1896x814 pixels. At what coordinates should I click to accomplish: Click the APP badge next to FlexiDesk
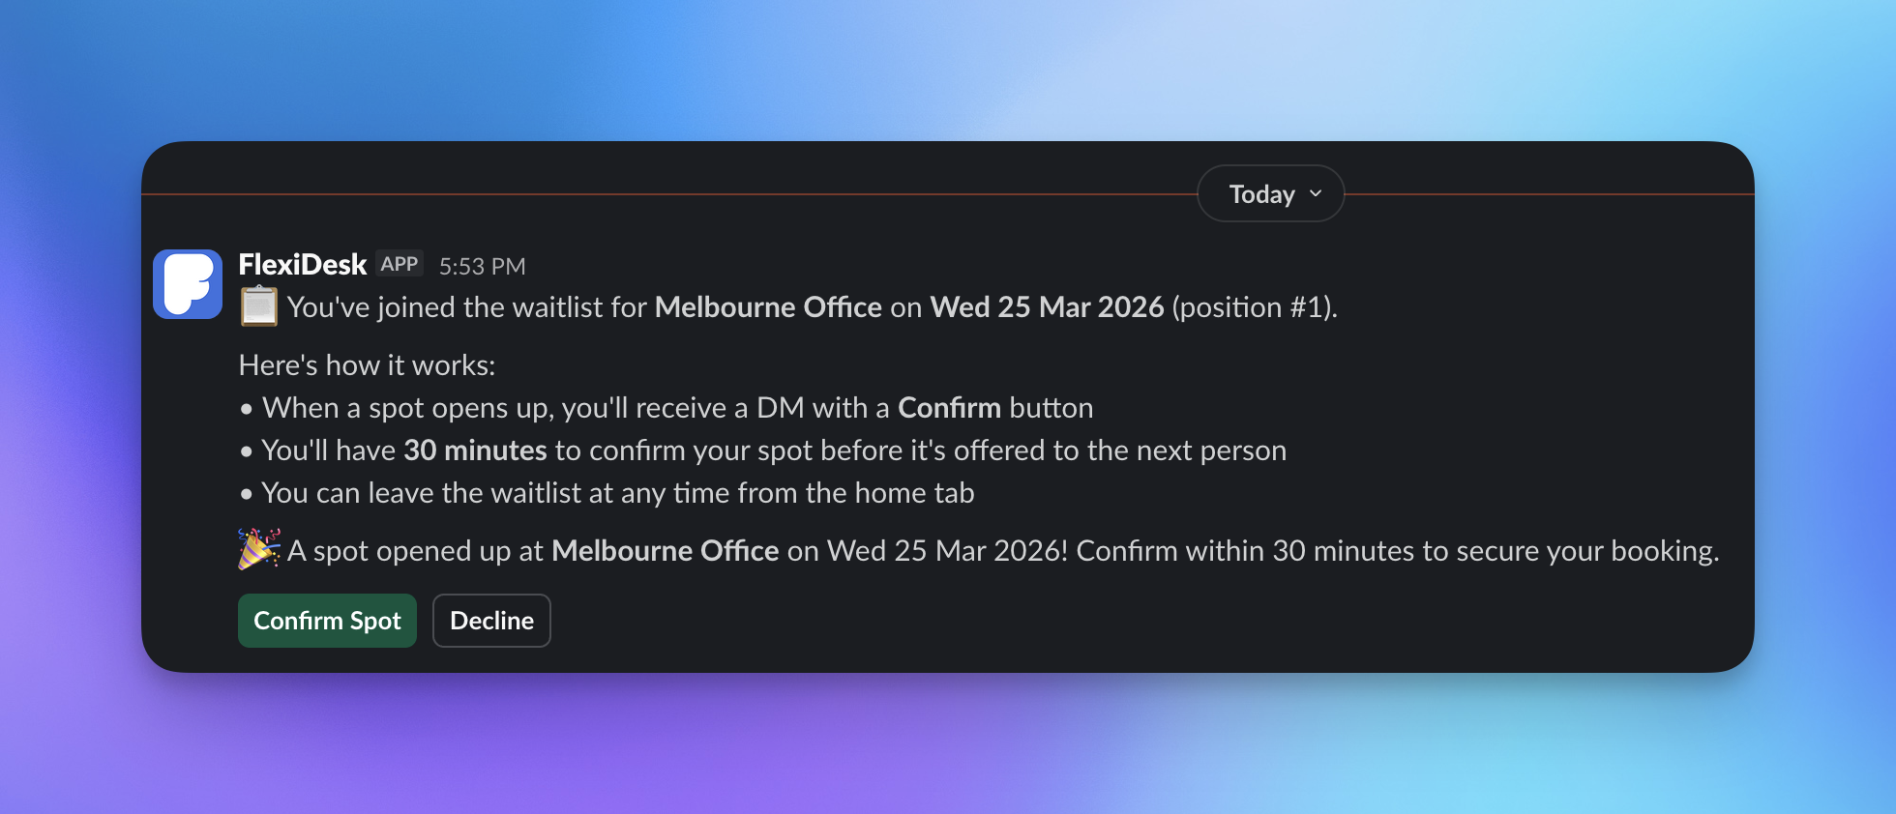[x=399, y=262]
